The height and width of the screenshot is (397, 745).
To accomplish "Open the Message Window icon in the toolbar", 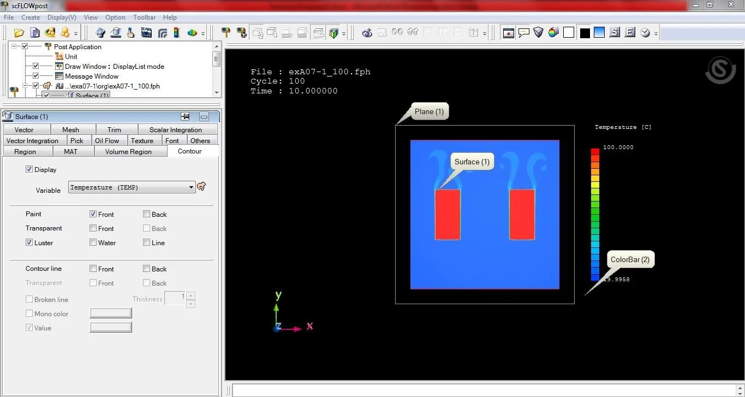I will click(523, 33).
